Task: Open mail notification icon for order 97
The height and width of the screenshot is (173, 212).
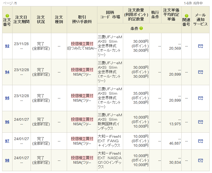Action: point(200,141)
